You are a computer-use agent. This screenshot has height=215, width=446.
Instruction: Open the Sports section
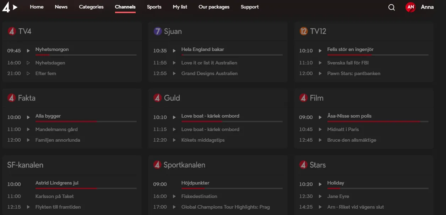click(x=154, y=7)
